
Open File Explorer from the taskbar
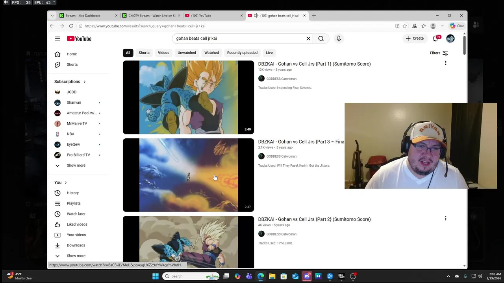point(272,276)
